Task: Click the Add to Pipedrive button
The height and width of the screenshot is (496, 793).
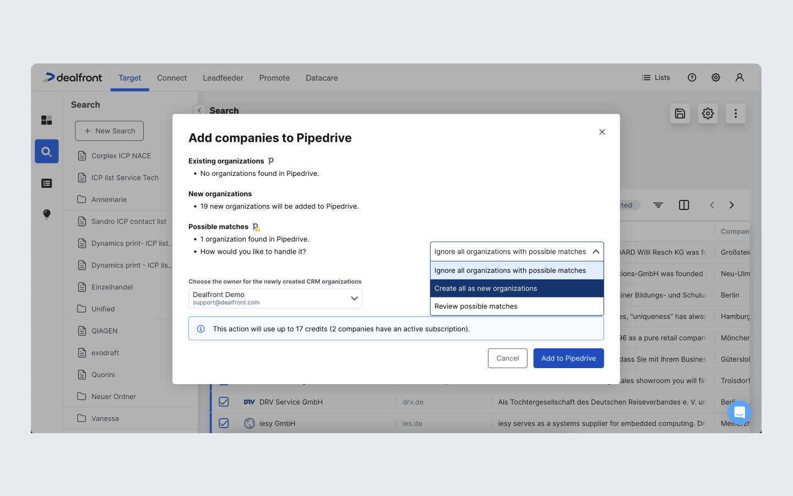Action: pyautogui.click(x=568, y=358)
